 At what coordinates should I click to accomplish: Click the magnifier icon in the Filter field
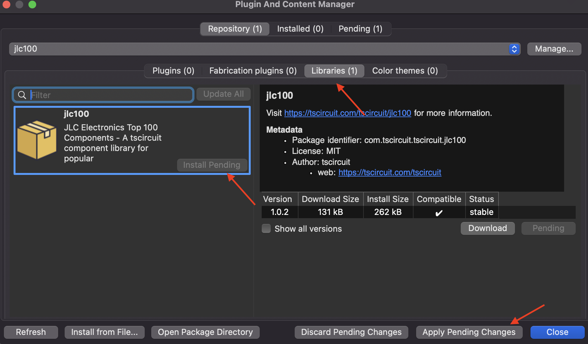[x=22, y=95]
